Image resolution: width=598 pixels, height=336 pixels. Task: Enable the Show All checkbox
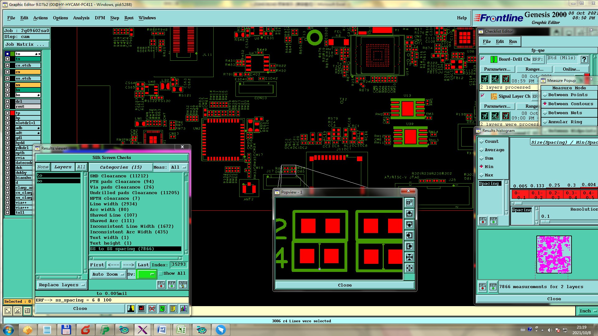tap(161, 273)
